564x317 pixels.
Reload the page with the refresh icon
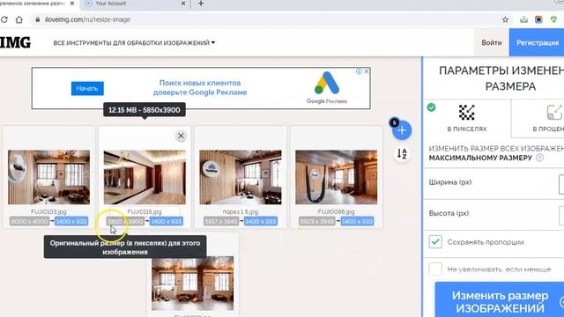click(x=4, y=19)
